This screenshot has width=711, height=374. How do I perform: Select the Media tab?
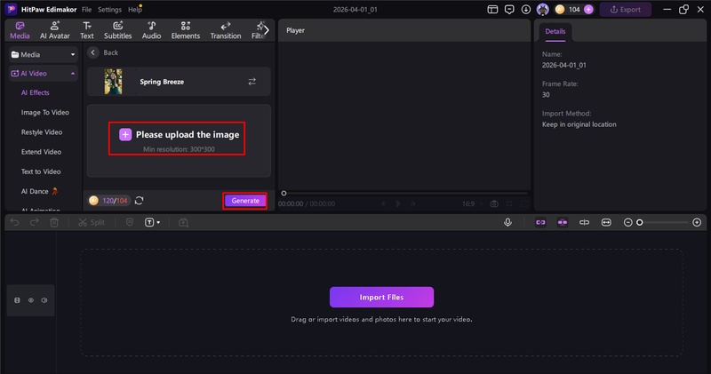click(20, 30)
